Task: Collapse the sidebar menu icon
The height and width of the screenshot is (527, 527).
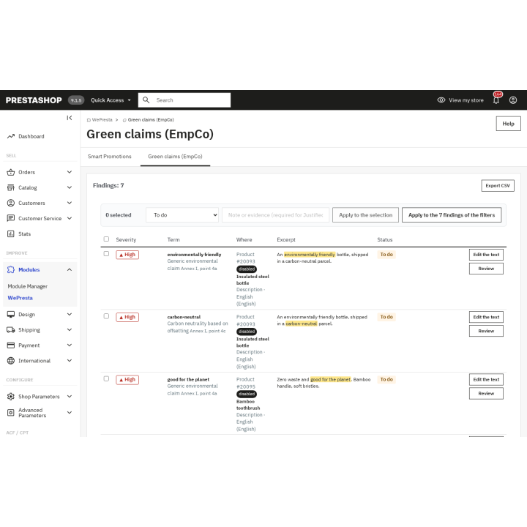Action: point(70,118)
